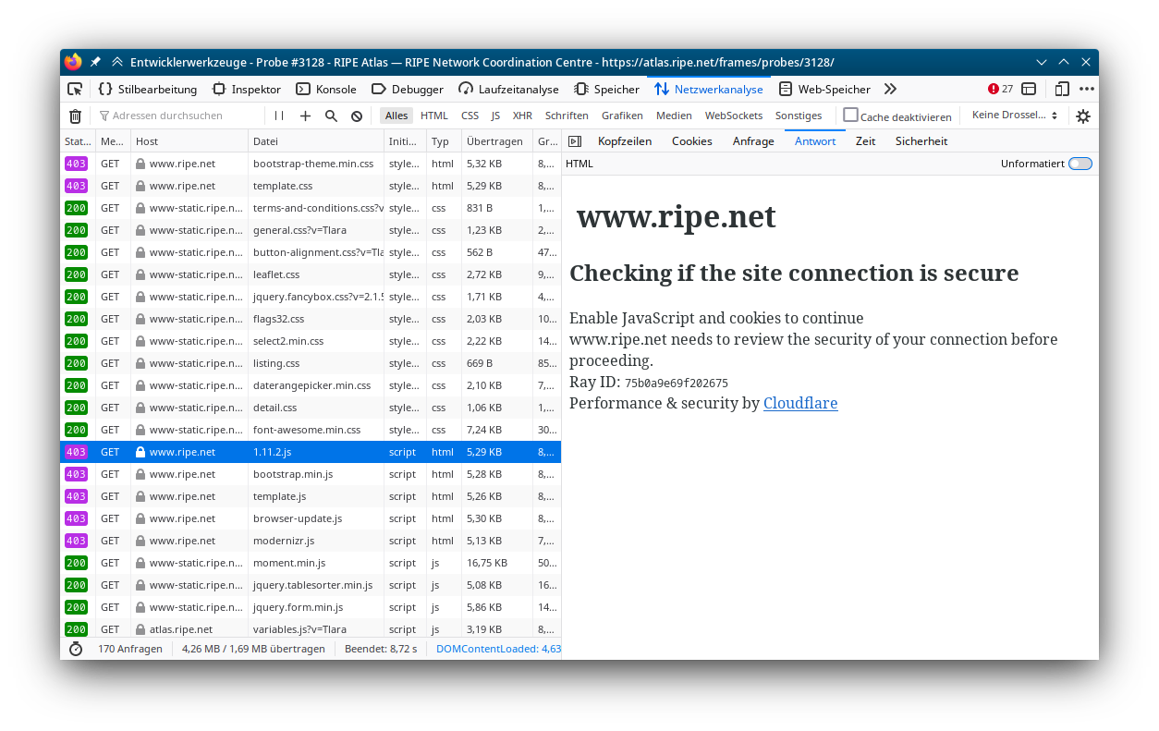This screenshot has height=731, width=1159.
Task: Open the network search magnifier
Action: [x=331, y=116]
